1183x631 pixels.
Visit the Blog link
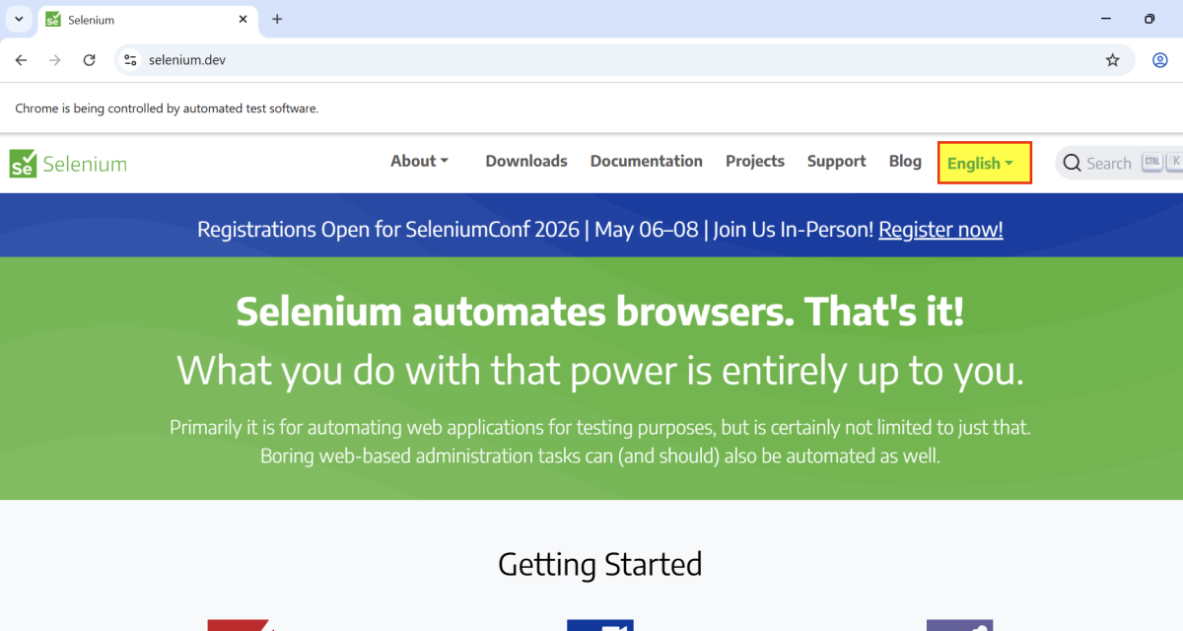pos(904,162)
